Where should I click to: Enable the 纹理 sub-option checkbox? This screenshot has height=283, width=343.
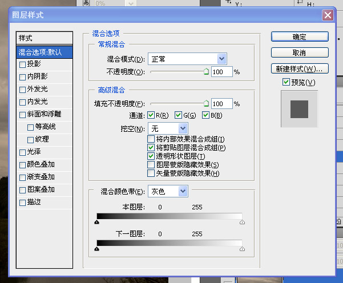[30, 140]
